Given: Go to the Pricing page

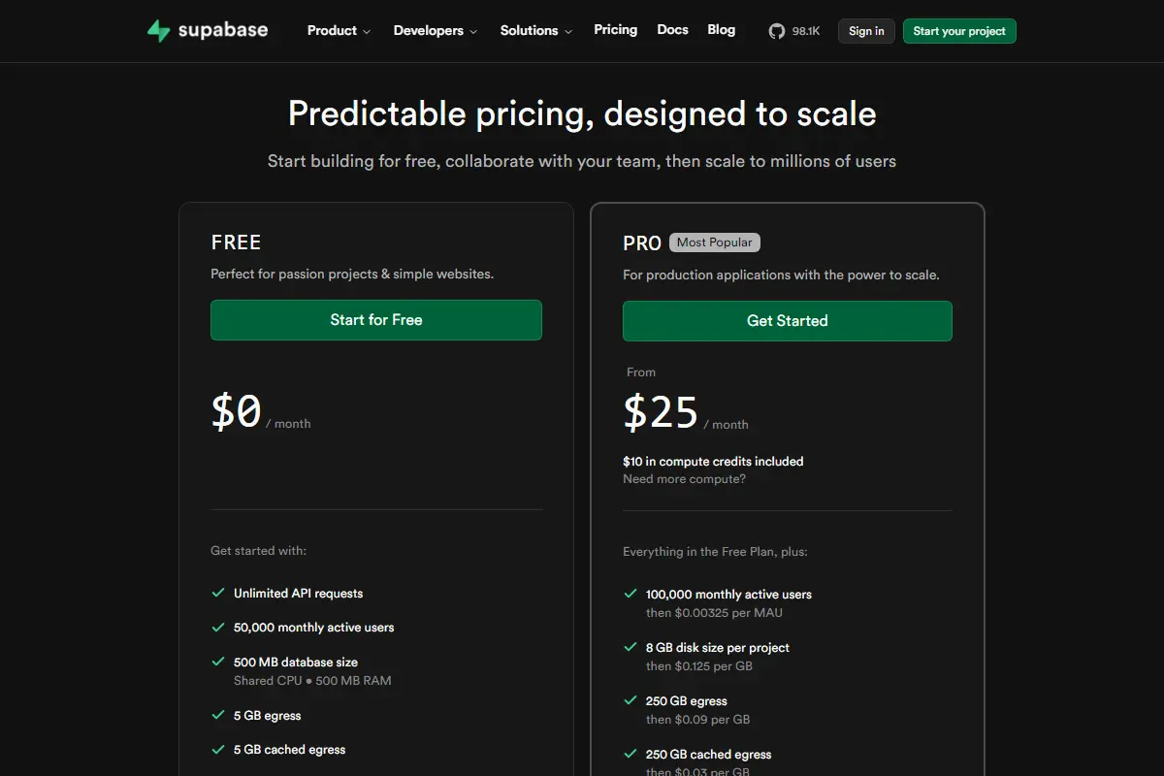Looking at the screenshot, I should (x=615, y=30).
